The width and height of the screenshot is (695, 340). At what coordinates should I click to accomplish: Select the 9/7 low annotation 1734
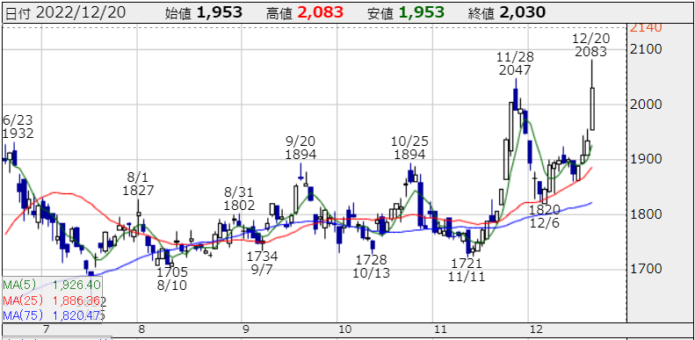pos(263,263)
